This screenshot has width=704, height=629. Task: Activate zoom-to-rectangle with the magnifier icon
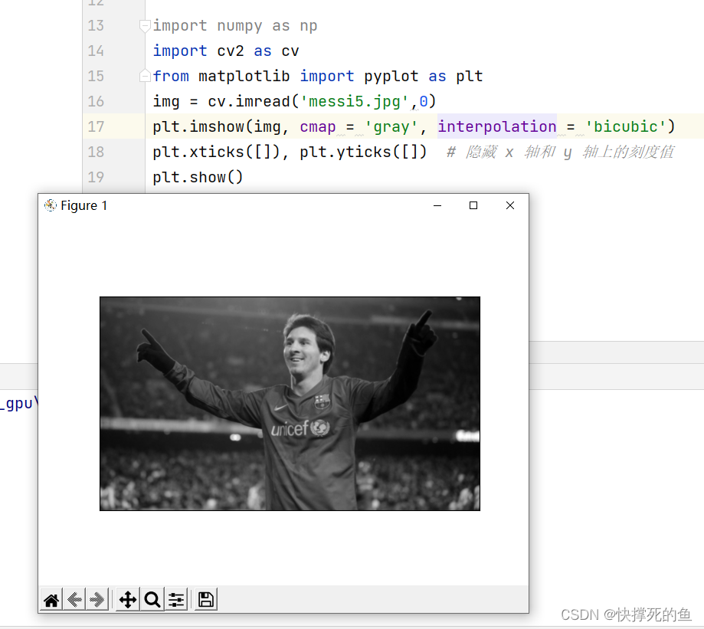pyautogui.click(x=152, y=599)
